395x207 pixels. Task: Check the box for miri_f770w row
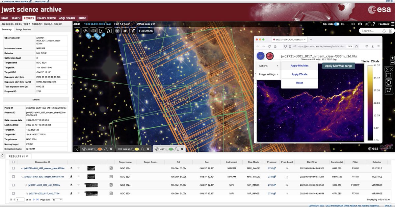pyautogui.click(x=13, y=193)
